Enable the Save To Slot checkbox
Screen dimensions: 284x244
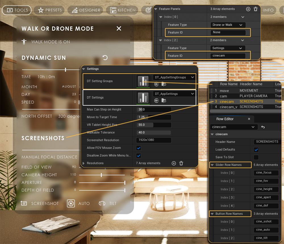click(x=256, y=157)
